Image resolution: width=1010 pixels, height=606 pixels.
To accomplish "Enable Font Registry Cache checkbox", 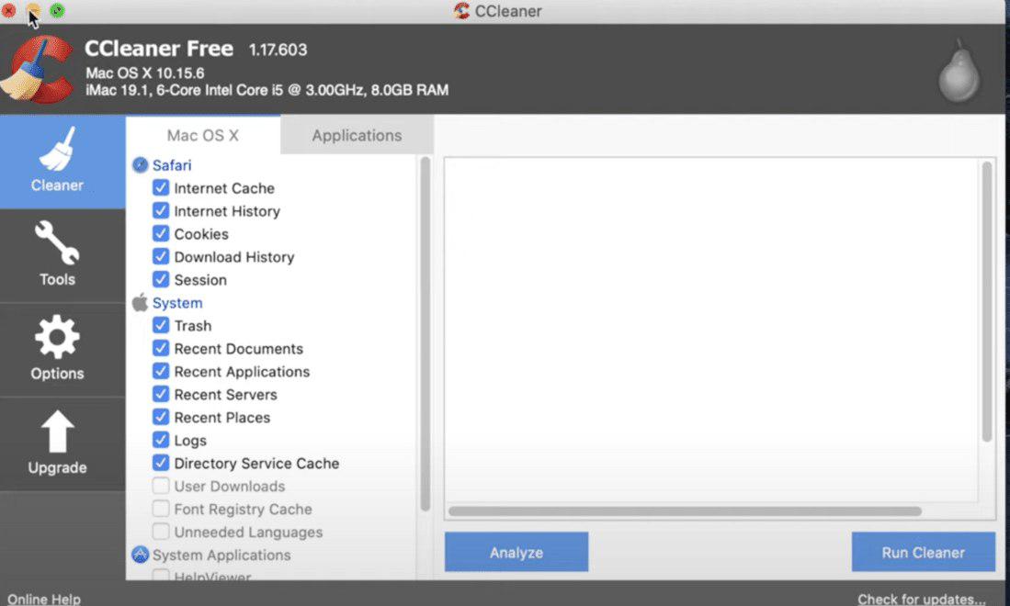I will (161, 509).
